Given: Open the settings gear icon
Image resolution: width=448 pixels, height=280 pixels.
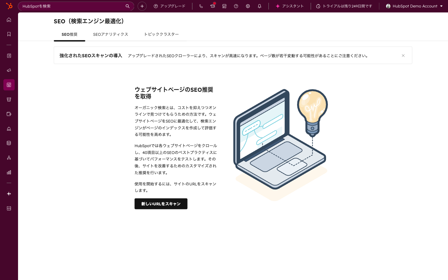Looking at the screenshot, I should click(248, 6).
